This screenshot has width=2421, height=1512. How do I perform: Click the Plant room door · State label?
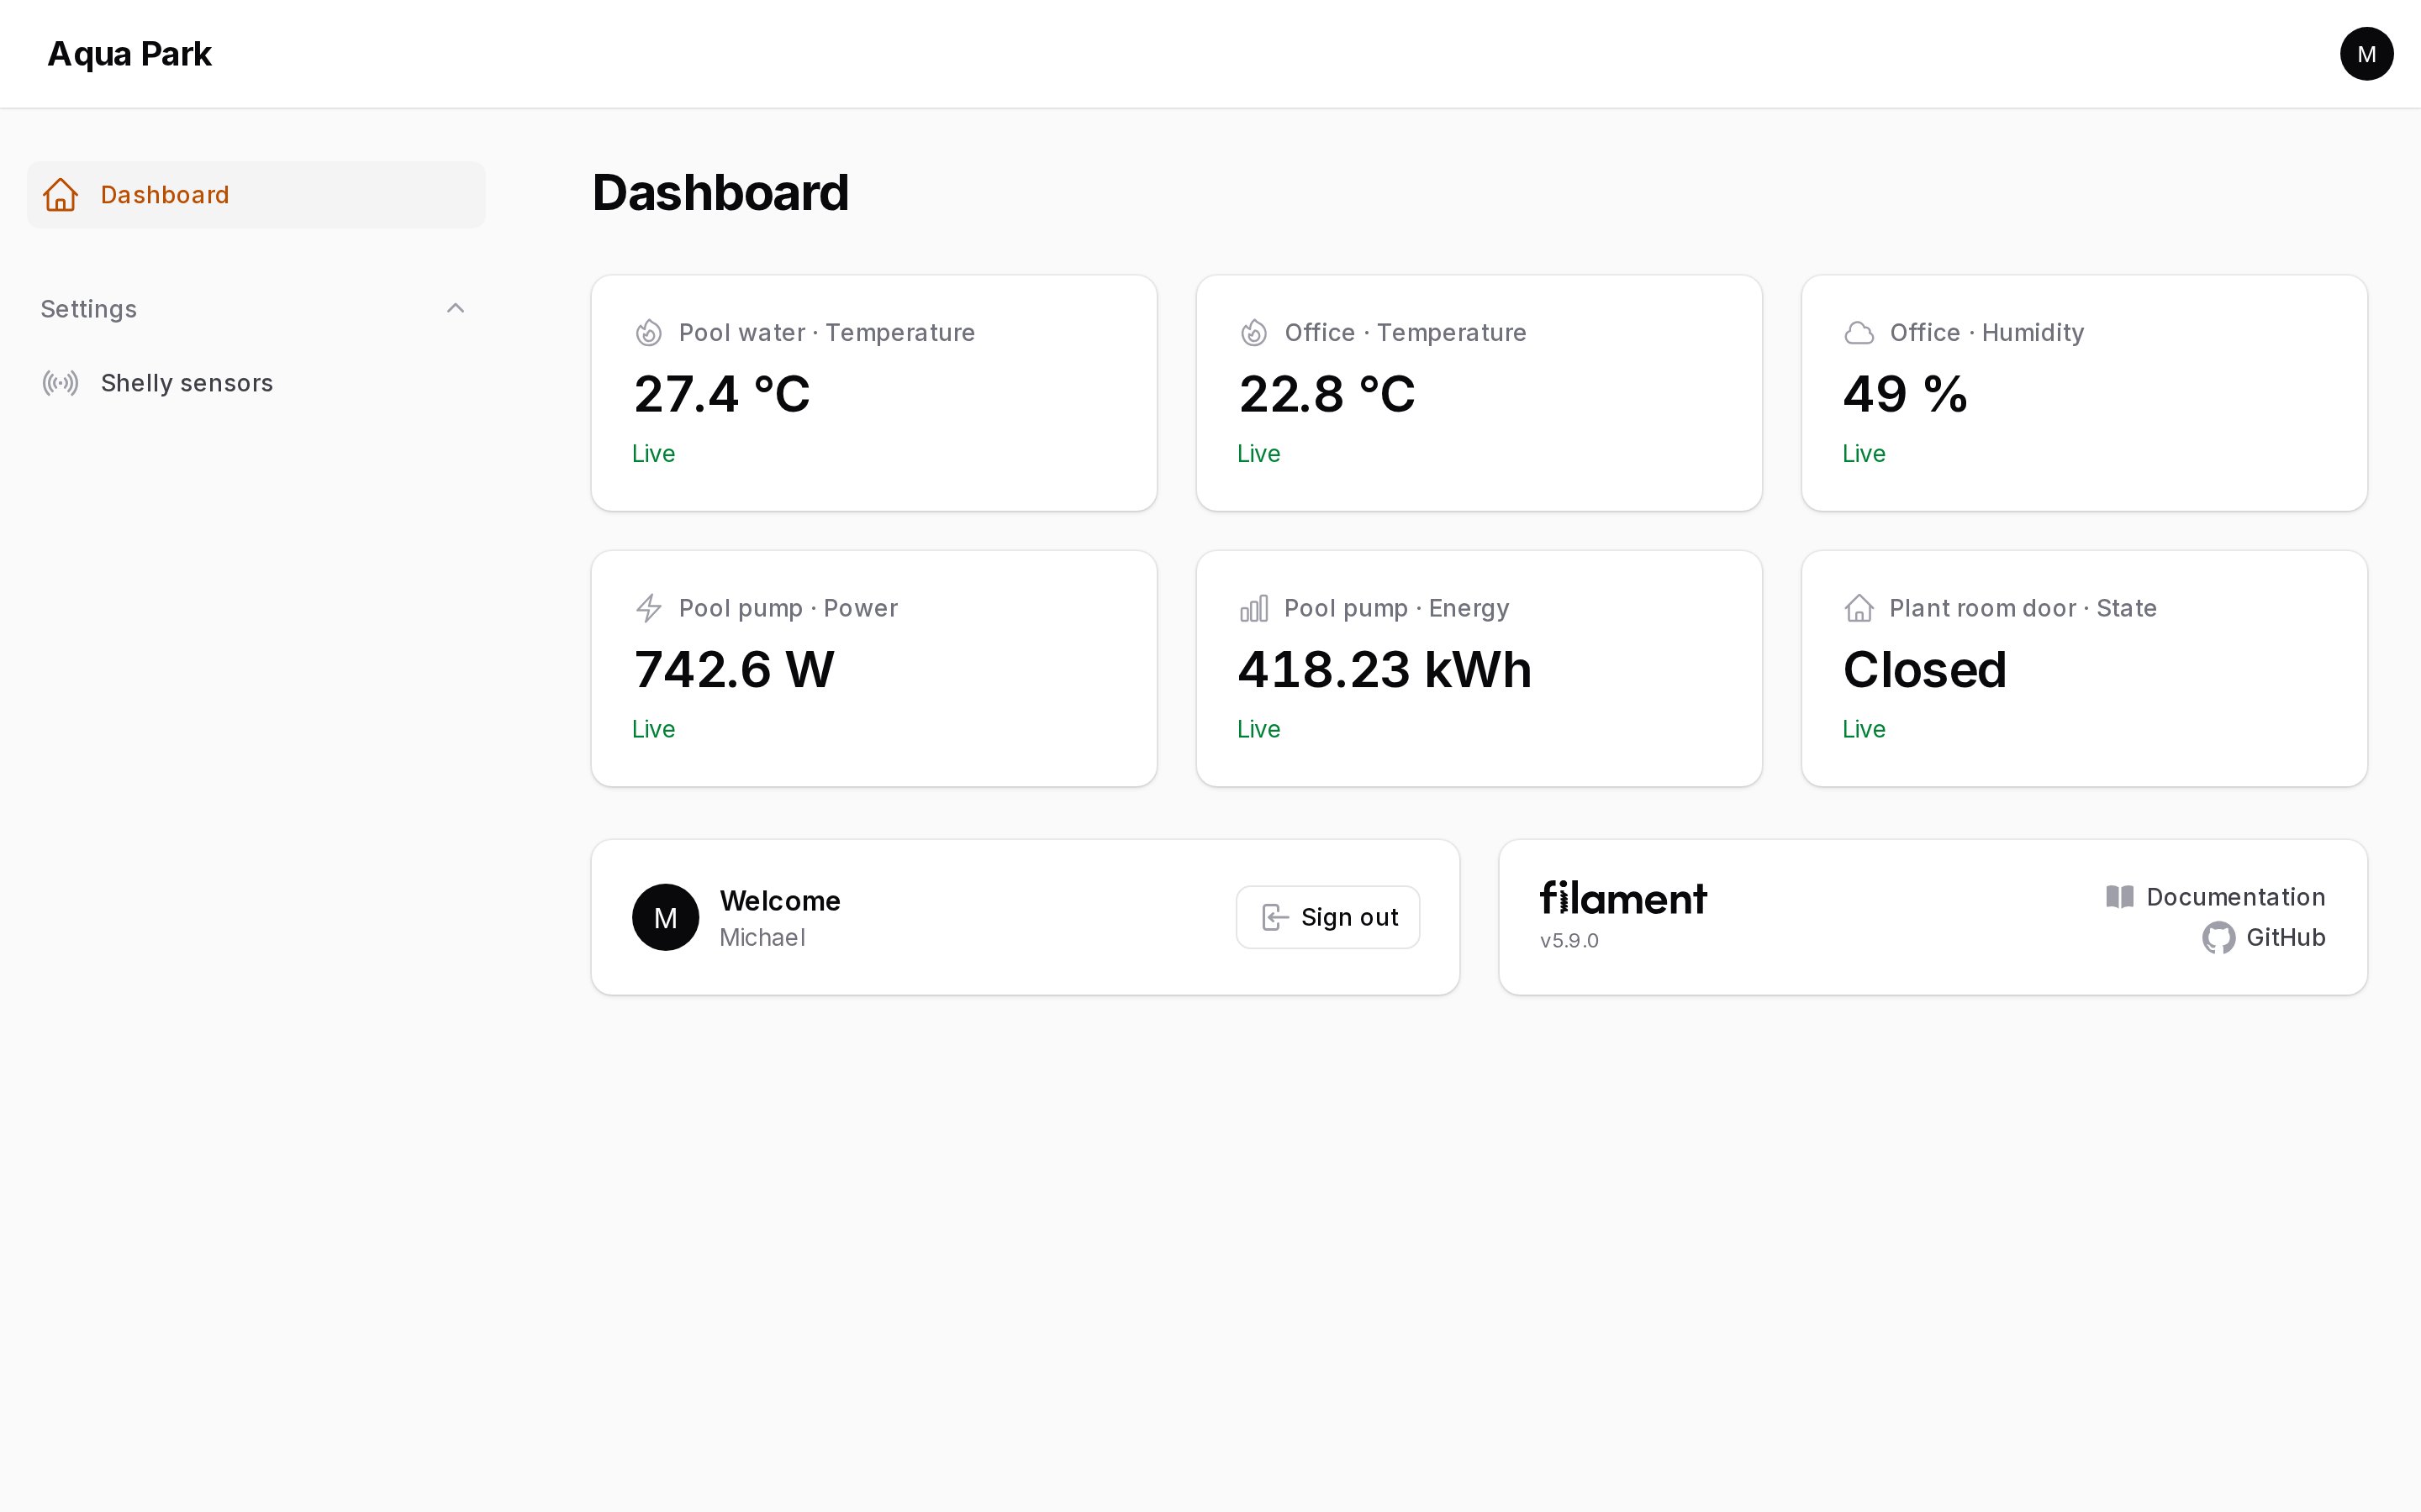click(x=2023, y=608)
